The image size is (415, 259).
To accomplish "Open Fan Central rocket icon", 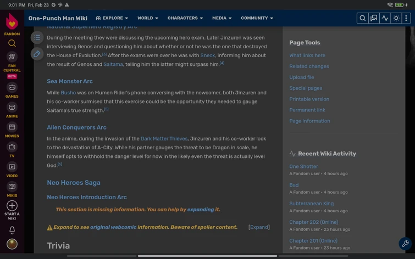I will click(x=12, y=57).
